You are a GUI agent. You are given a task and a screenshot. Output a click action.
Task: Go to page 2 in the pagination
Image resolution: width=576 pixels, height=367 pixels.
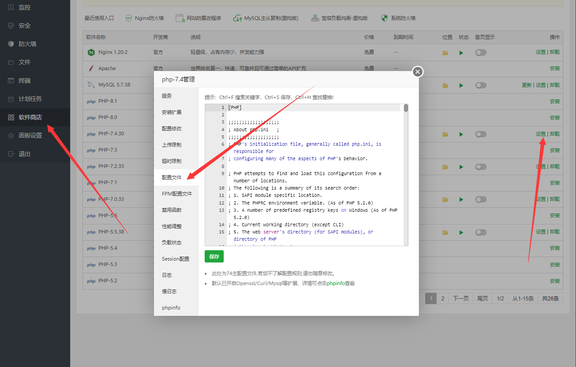[x=443, y=299]
